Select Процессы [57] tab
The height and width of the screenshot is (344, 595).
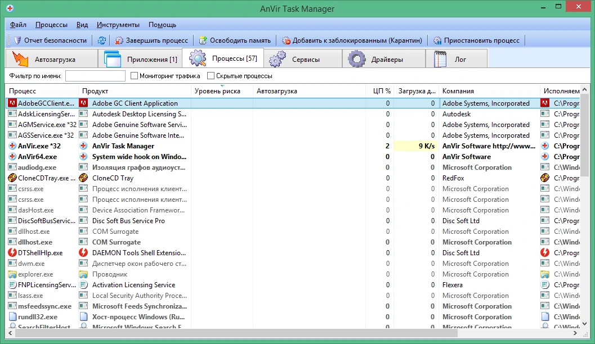[x=223, y=58]
